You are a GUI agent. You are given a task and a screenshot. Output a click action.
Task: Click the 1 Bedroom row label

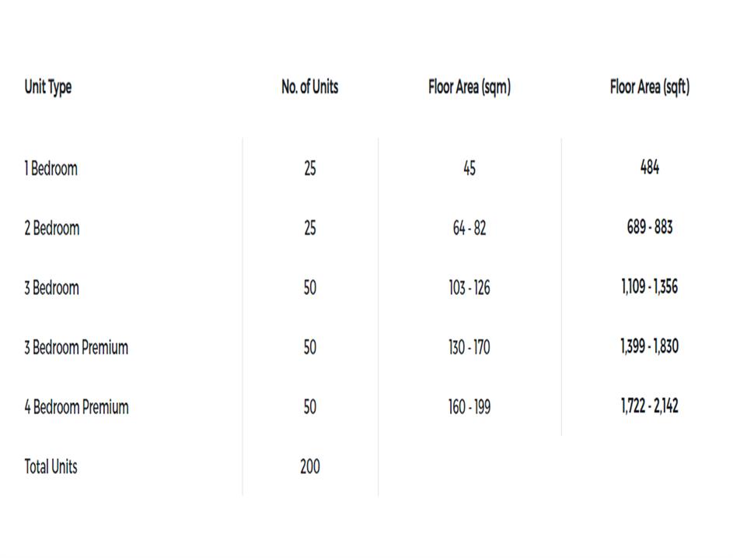tap(51, 168)
